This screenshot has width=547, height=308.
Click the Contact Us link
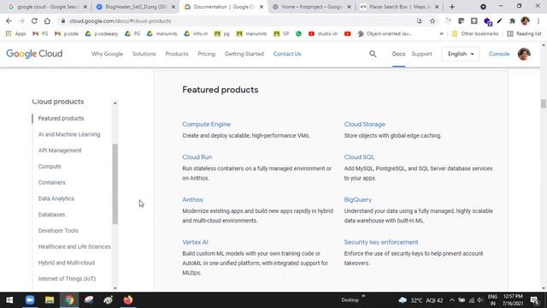(287, 54)
